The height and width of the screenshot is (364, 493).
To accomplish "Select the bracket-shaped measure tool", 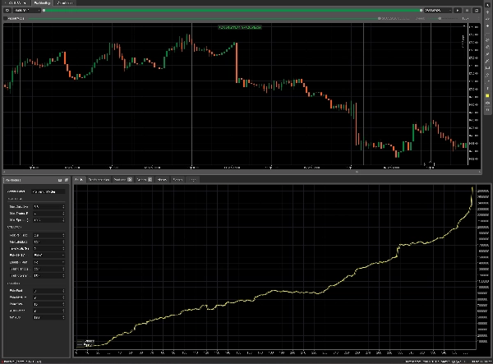I will click(487, 68).
